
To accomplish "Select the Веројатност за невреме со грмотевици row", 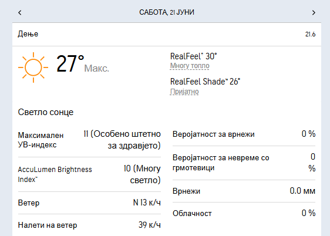I will pos(244,163).
